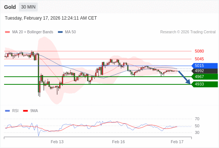Image resolution: width=219 pixels, height=148 pixels.
Task: Click the 9MA legend red swatch
Action: 25,111
